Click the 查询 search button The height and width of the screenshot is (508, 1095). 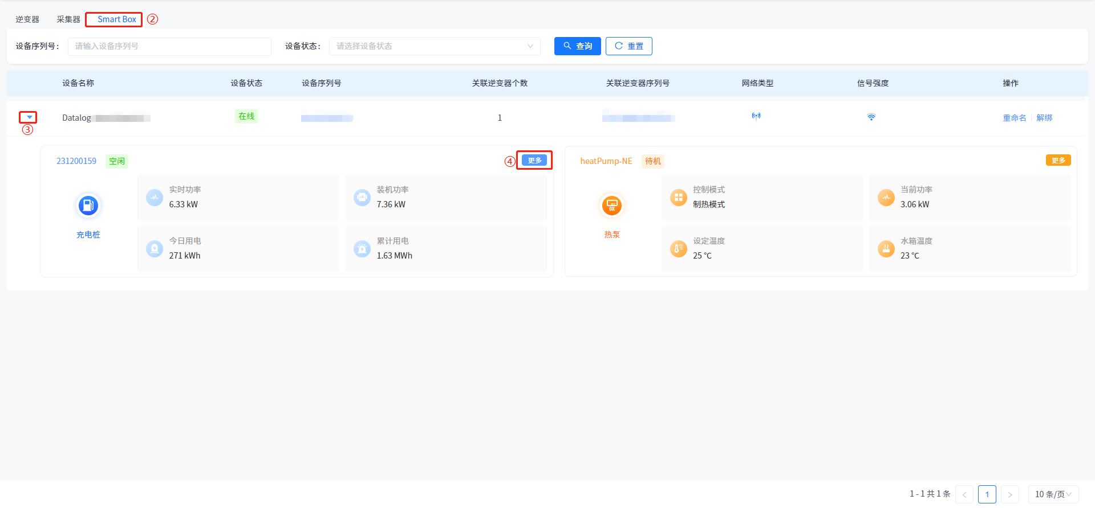(577, 46)
